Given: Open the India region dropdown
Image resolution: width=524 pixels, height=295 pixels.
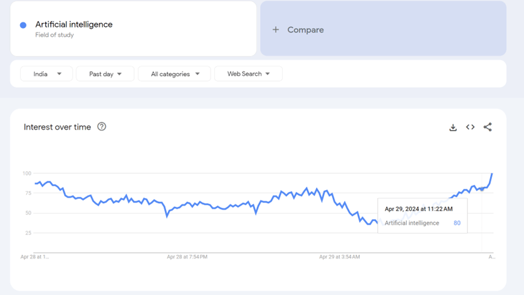Looking at the screenshot, I should click(46, 74).
